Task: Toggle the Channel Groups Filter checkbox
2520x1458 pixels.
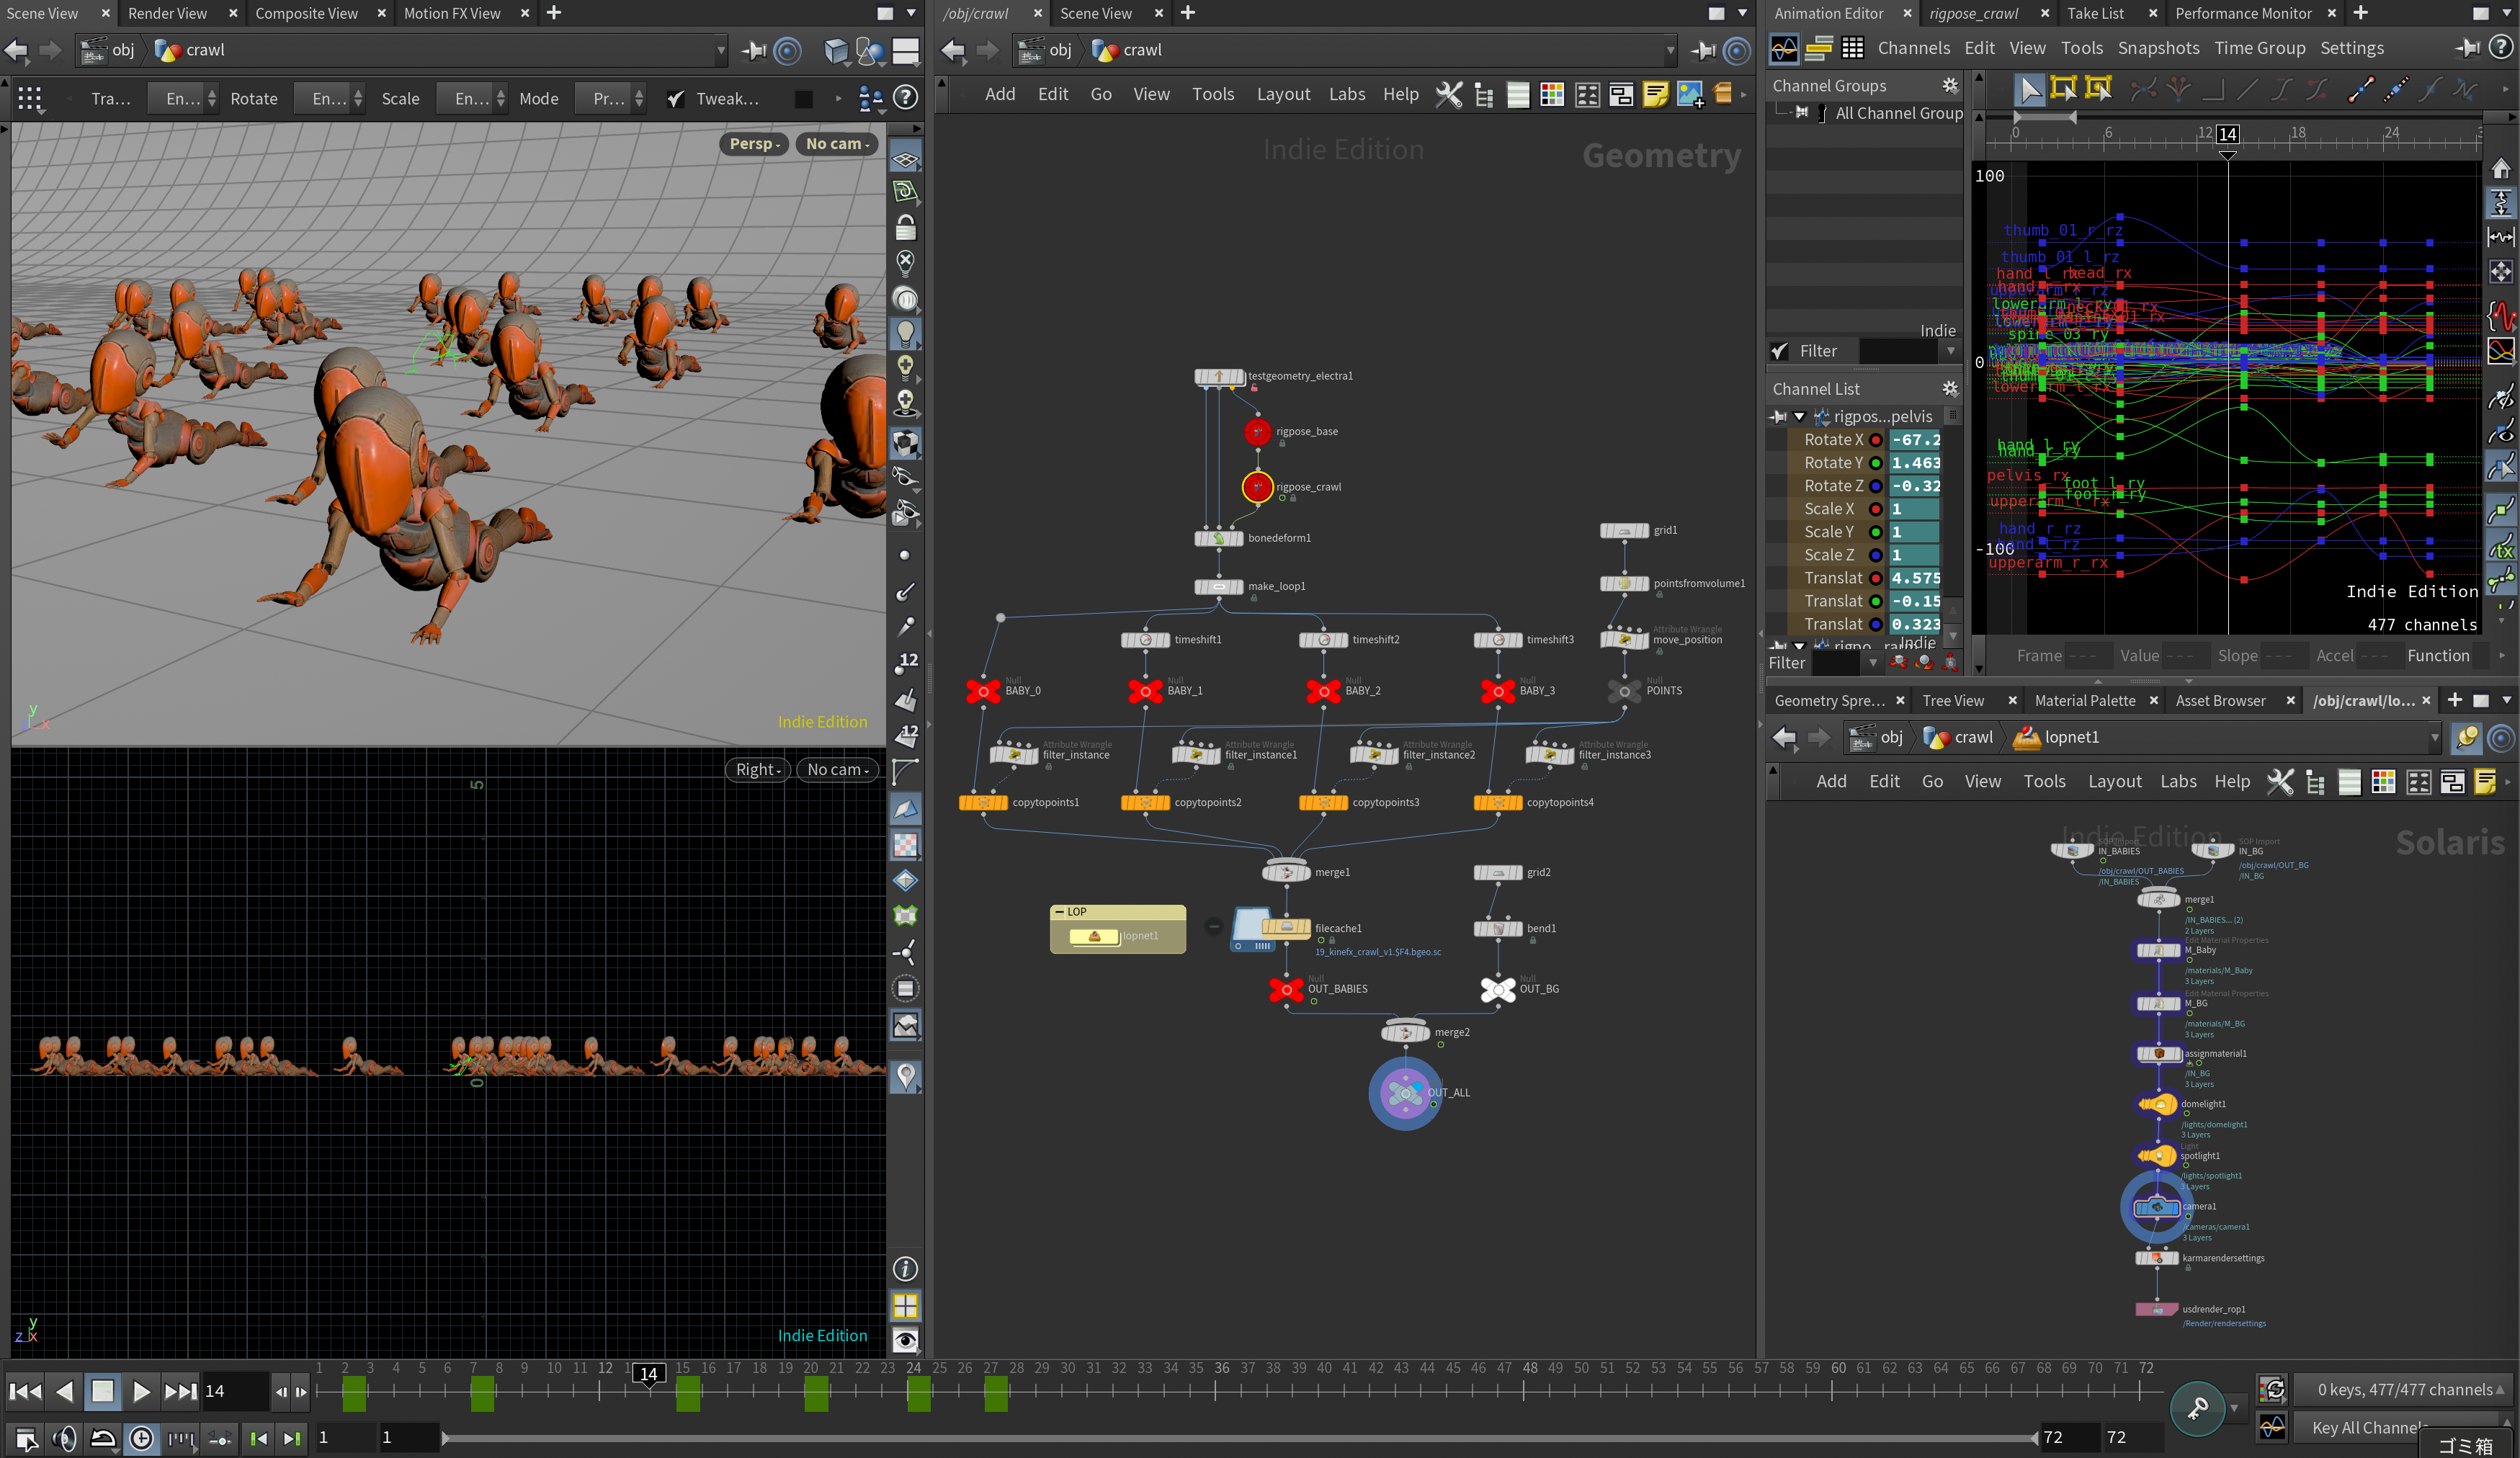Action: [x=1779, y=351]
